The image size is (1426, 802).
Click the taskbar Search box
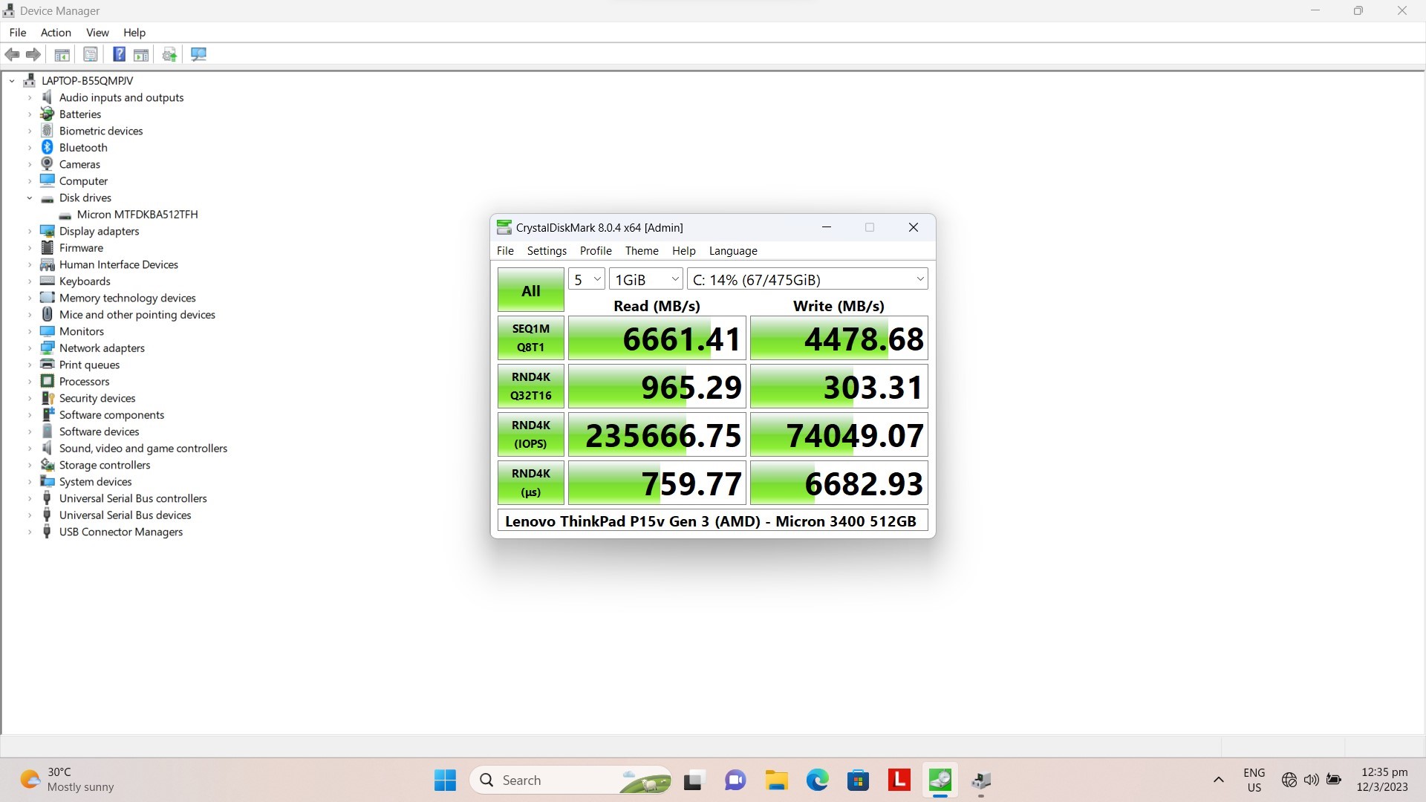pos(570,780)
